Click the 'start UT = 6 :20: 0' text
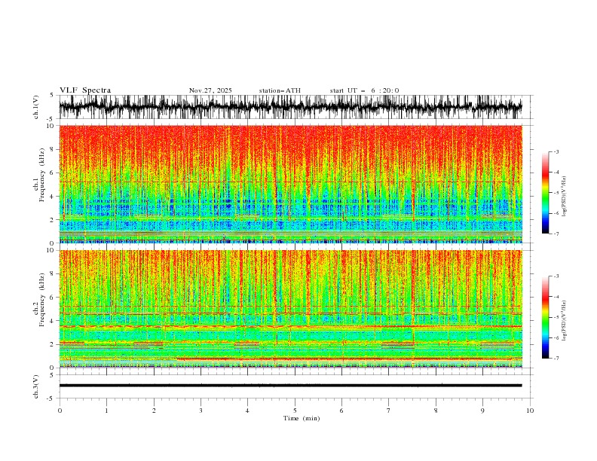 coord(364,90)
